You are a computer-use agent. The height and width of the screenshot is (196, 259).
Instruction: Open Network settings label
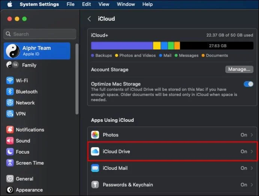[x=25, y=103]
